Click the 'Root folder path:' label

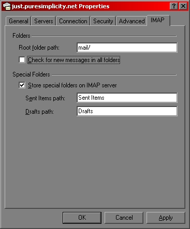pos(39,48)
